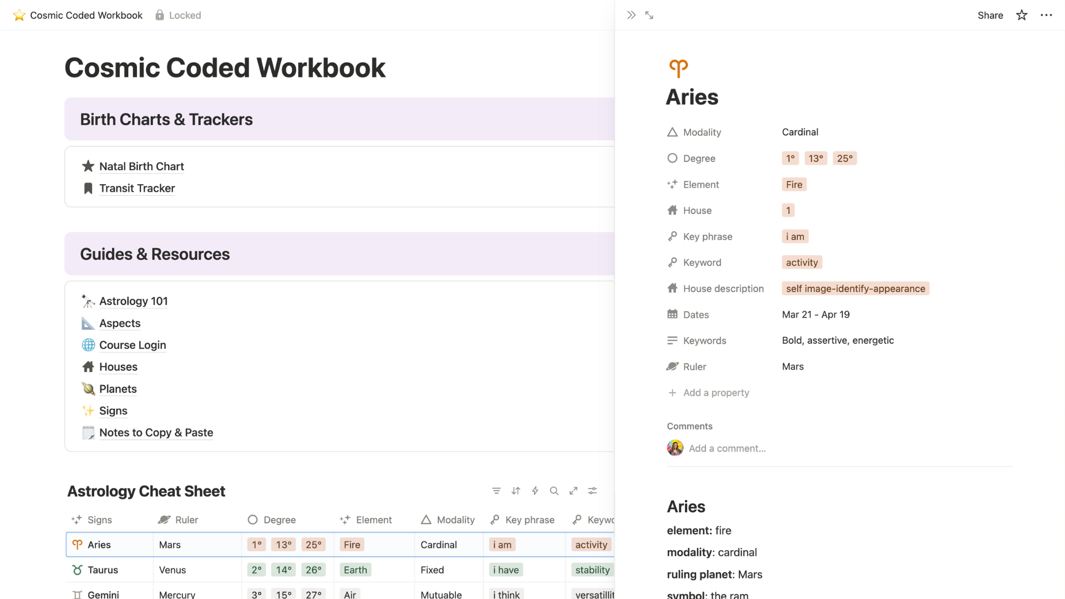Open the Aries page in full view
Screen dimensions: 1065x599
[649, 15]
